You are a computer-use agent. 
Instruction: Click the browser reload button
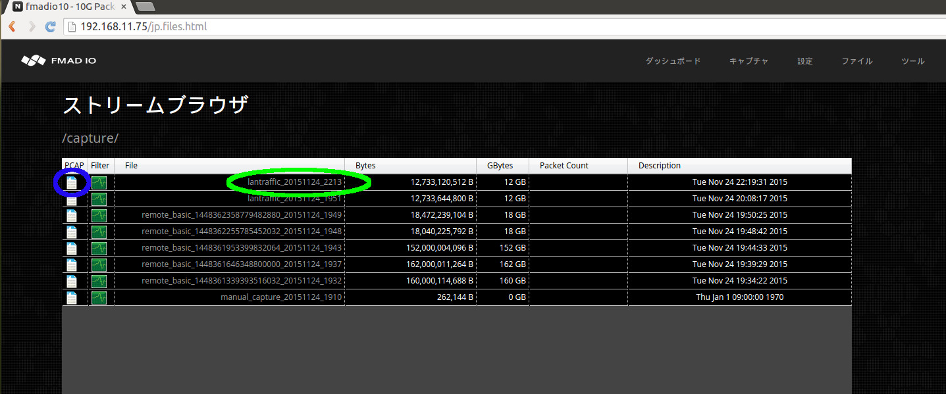click(50, 26)
